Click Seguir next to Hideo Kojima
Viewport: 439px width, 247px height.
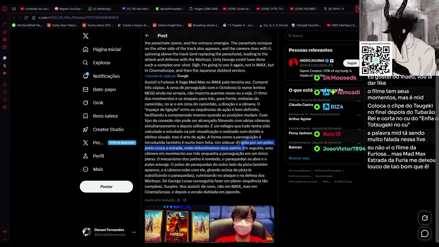352,63
